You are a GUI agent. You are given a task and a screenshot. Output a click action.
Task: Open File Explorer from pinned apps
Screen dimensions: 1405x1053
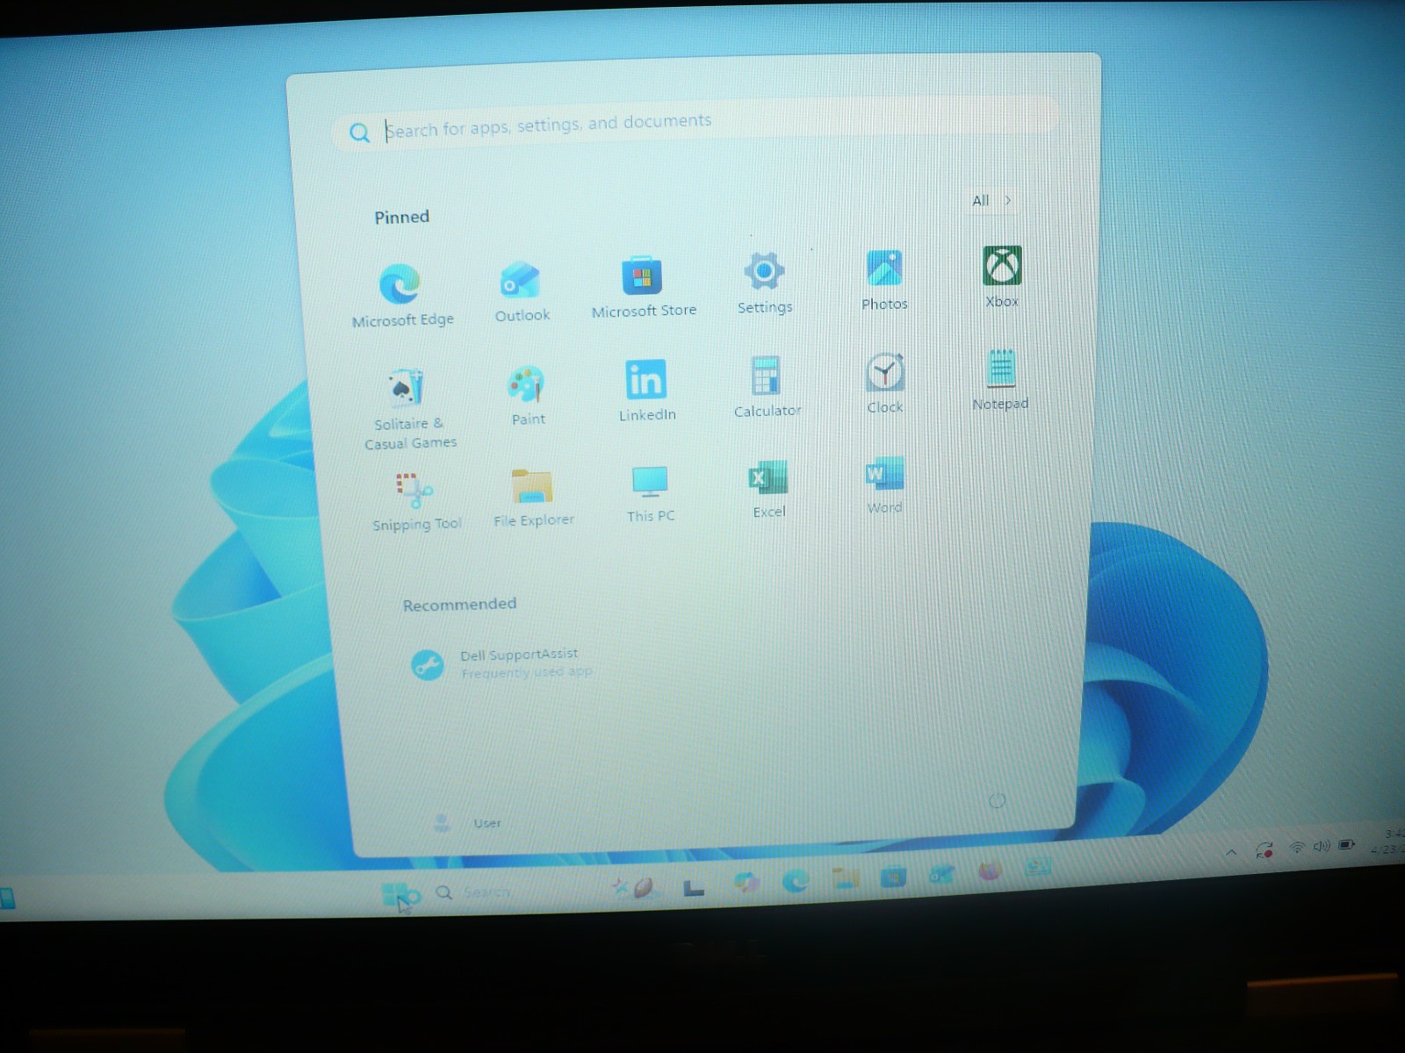point(532,497)
